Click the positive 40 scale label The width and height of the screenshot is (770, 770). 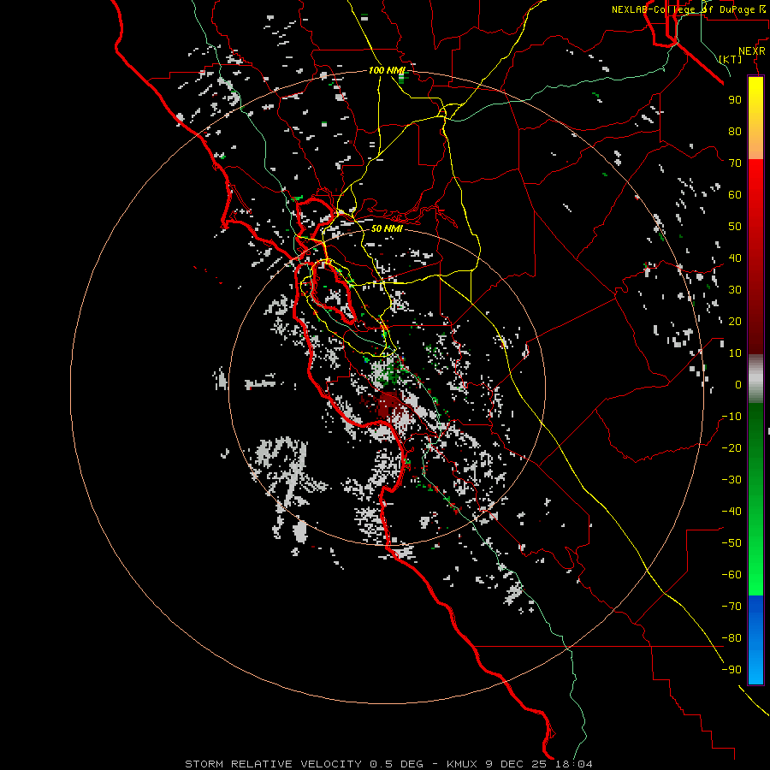pyautogui.click(x=735, y=258)
